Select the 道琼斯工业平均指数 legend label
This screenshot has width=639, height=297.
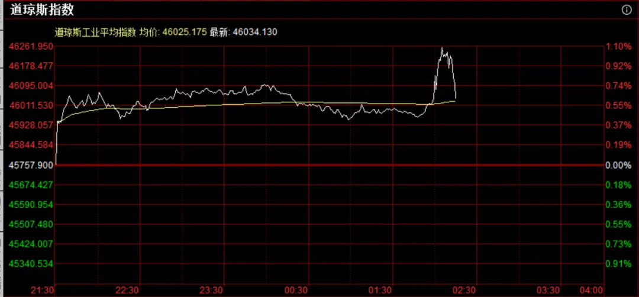point(96,32)
